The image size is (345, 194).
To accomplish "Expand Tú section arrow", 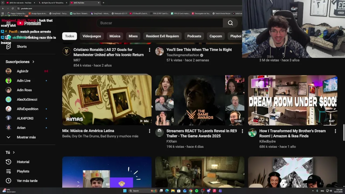I will 14,153.
